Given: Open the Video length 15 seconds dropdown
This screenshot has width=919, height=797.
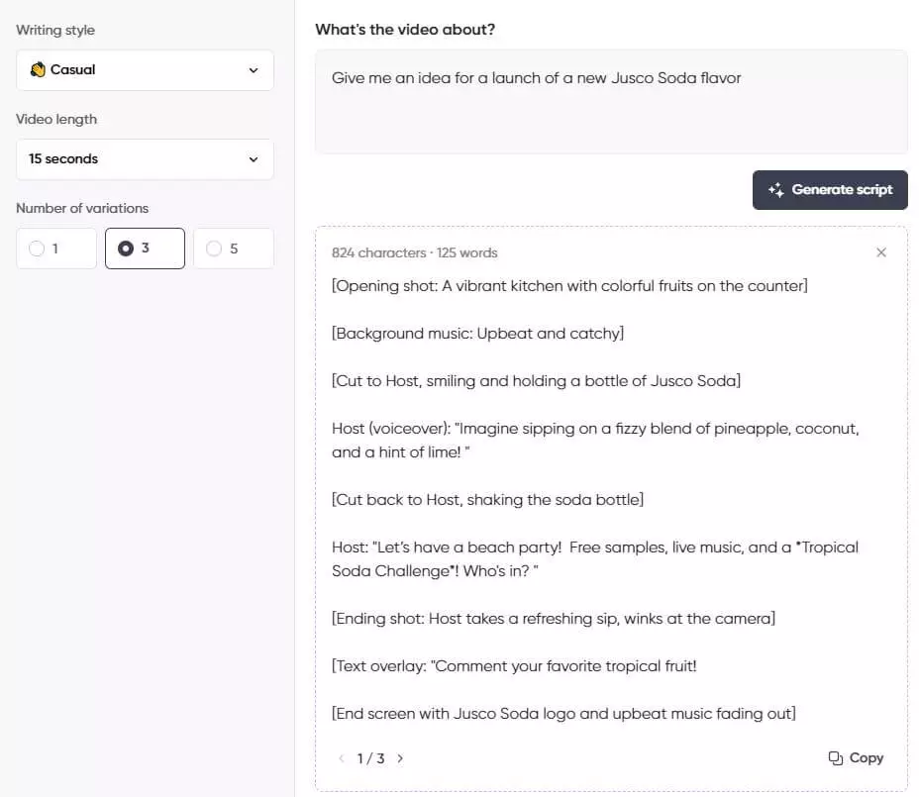Looking at the screenshot, I should coord(145,159).
